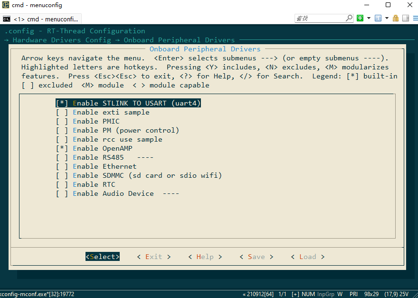Open the new console dropdown arrow

coord(368,19)
